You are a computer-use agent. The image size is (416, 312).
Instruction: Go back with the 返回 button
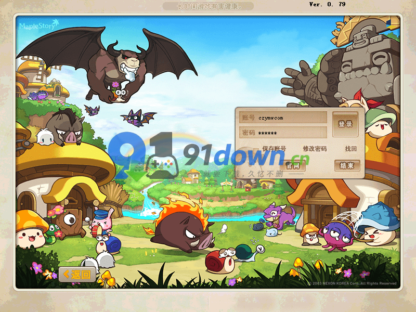77,275
